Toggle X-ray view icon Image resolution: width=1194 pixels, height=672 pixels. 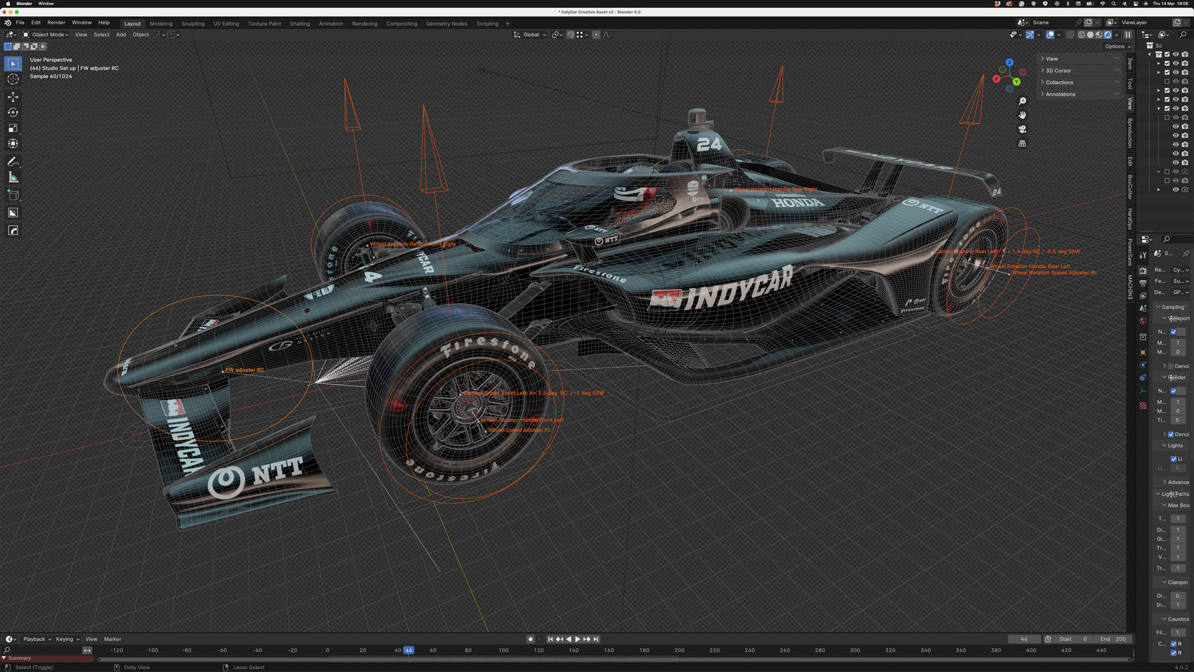(1070, 35)
